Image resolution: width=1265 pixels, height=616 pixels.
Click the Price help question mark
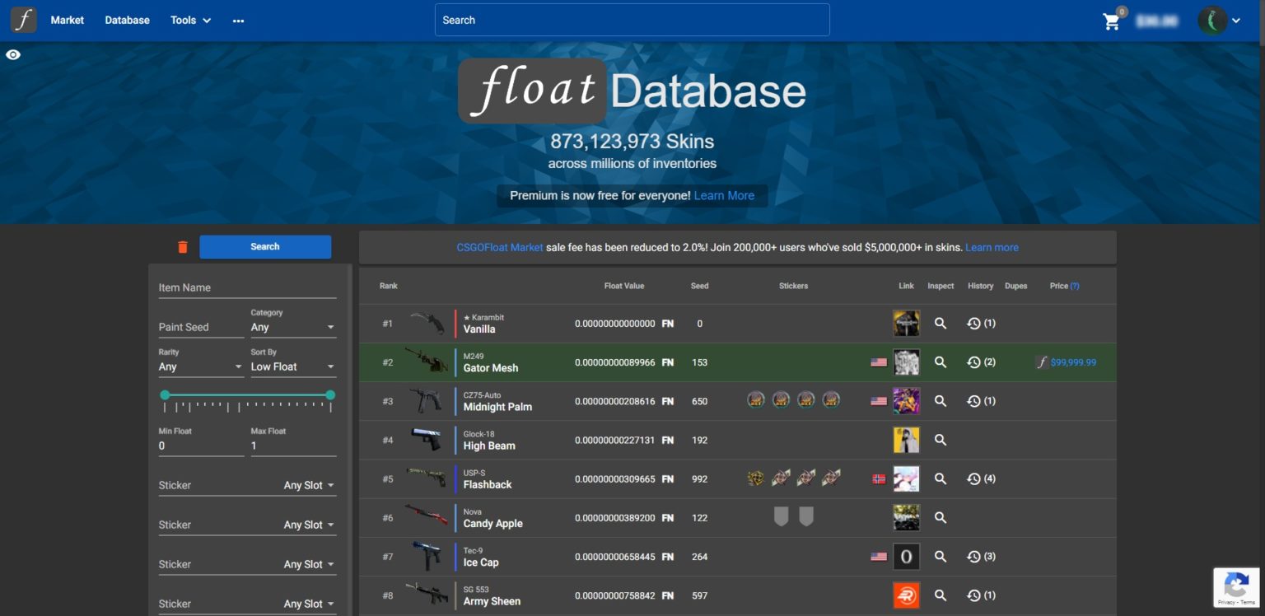(x=1074, y=286)
